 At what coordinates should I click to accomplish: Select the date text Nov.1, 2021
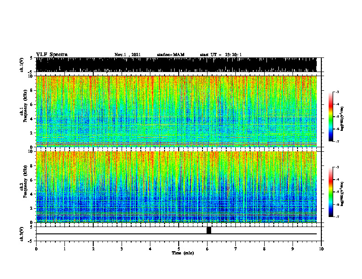(x=128, y=55)
